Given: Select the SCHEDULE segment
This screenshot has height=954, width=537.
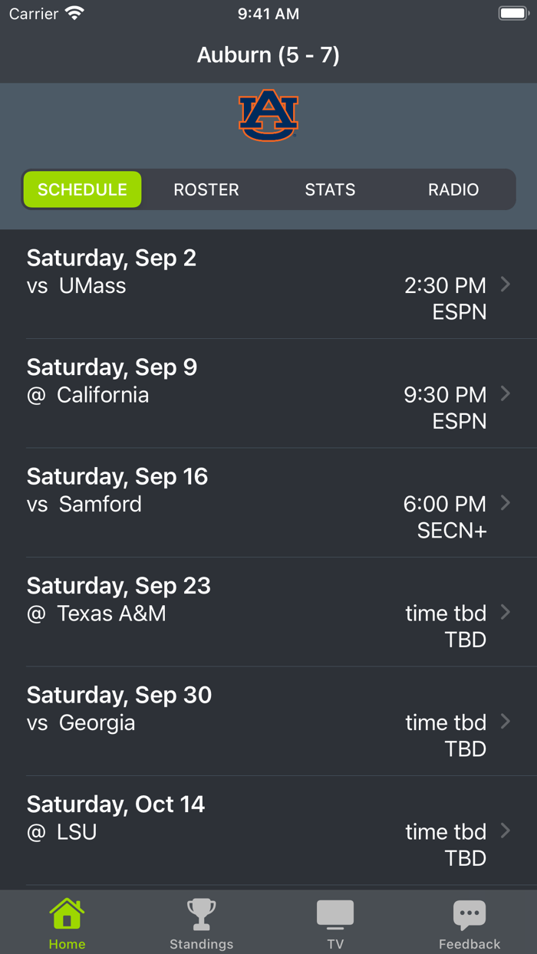Looking at the screenshot, I should 82,189.
